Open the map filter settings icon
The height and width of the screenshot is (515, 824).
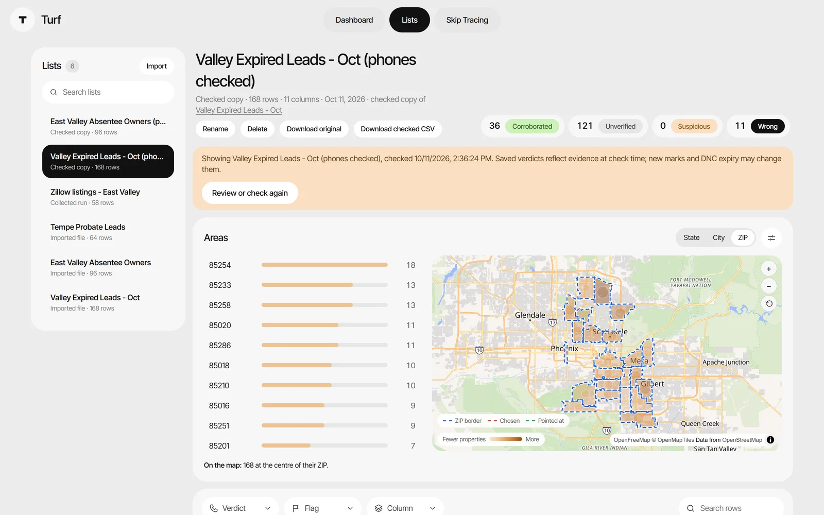pos(771,238)
